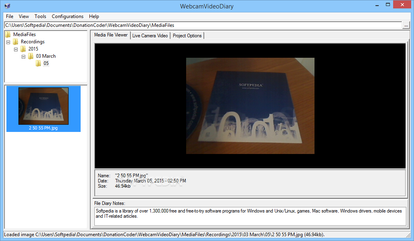The width and height of the screenshot is (414, 241).
Task: Select the MediaFiles root tree item
Action: click(24, 34)
